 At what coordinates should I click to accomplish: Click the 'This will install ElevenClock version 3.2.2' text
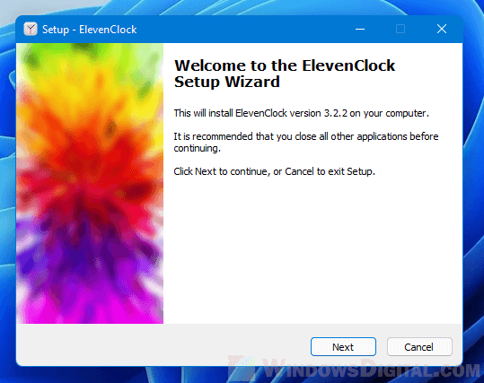tap(302, 113)
